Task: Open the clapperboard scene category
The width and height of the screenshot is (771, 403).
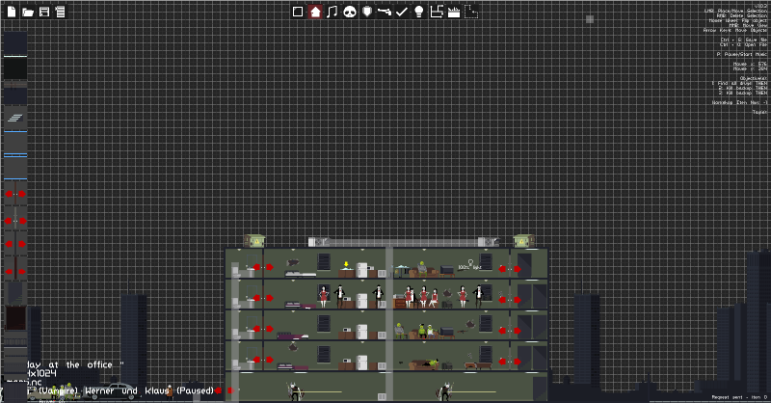Action: [x=454, y=12]
